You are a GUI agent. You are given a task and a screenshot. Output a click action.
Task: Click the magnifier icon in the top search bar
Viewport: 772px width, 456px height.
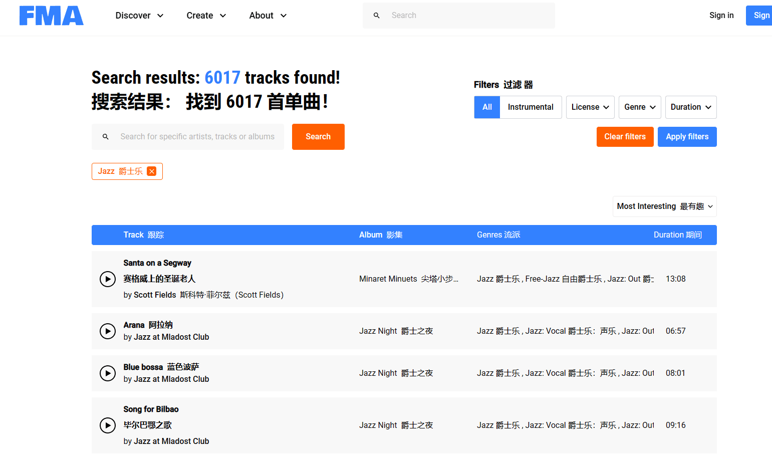(377, 16)
